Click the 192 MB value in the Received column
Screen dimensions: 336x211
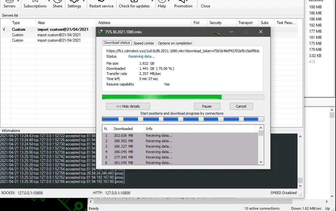click(x=315, y=25)
